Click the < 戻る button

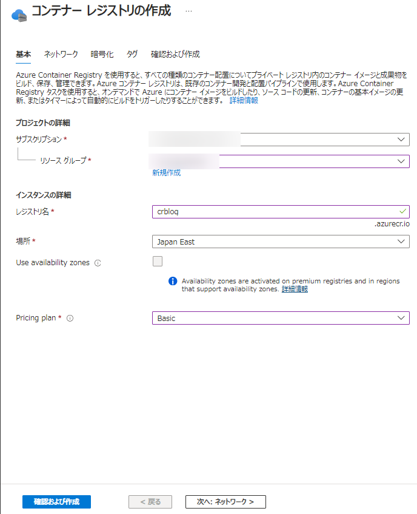[150, 502]
